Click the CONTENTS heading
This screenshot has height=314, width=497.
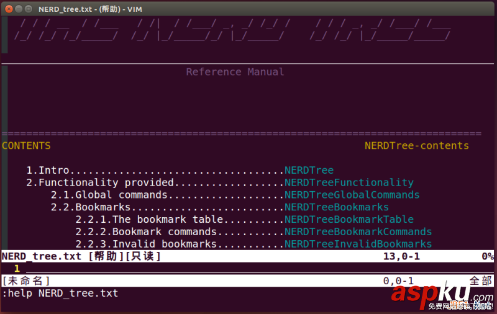[26, 146]
